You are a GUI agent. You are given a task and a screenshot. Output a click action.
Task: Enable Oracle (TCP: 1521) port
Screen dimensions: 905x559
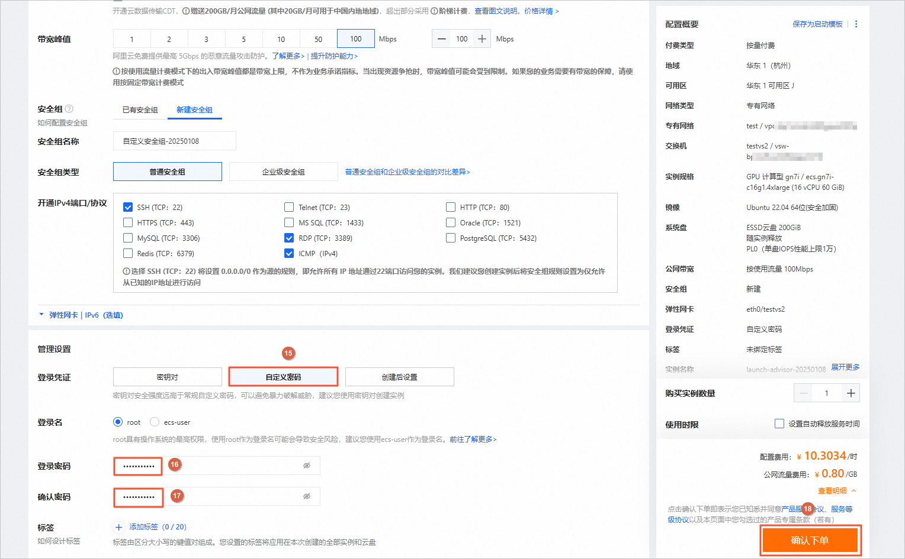pyautogui.click(x=451, y=222)
